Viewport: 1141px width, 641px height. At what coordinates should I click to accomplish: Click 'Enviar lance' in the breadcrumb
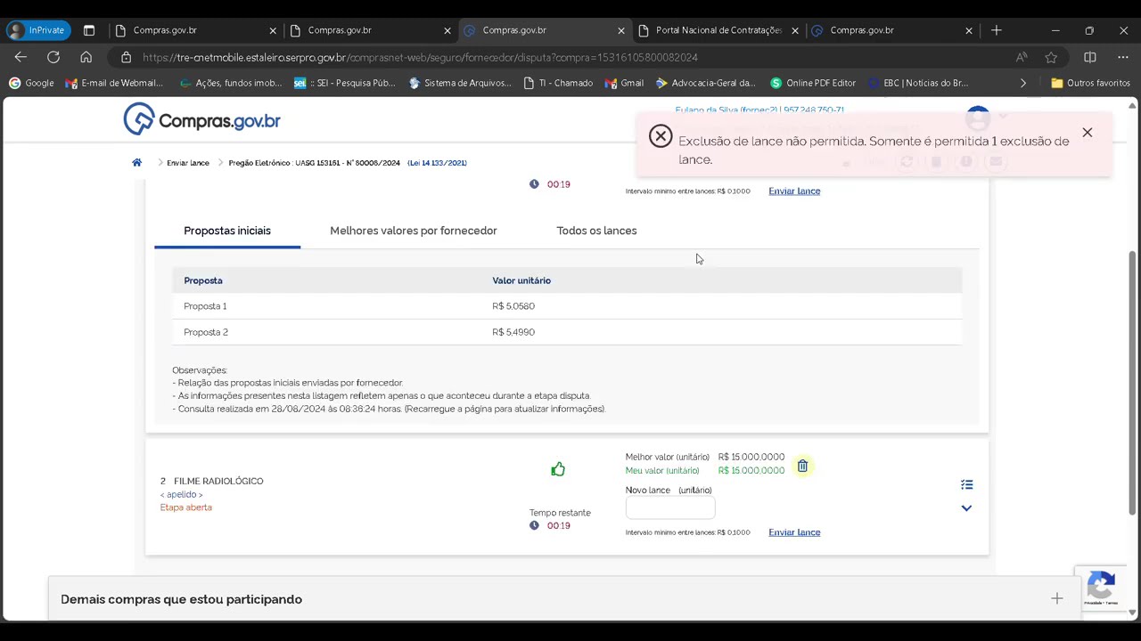click(188, 163)
